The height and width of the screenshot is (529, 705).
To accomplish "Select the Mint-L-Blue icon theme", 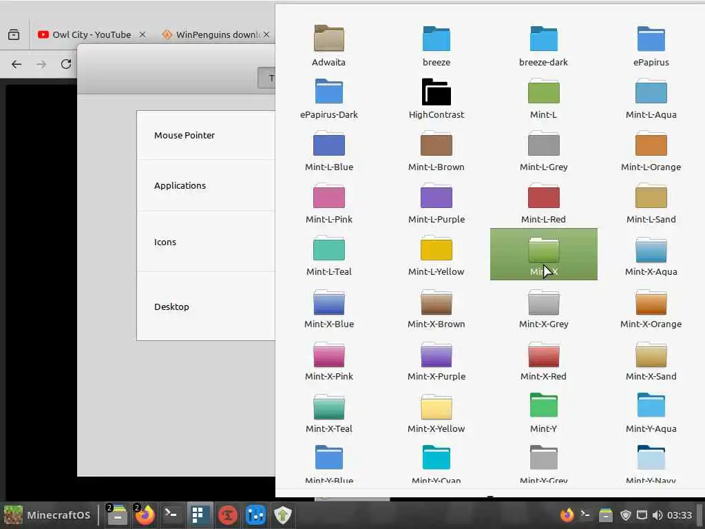I will tap(328, 149).
